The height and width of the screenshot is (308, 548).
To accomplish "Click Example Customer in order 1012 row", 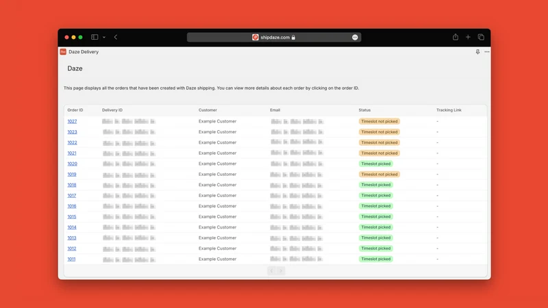I will [217, 248].
